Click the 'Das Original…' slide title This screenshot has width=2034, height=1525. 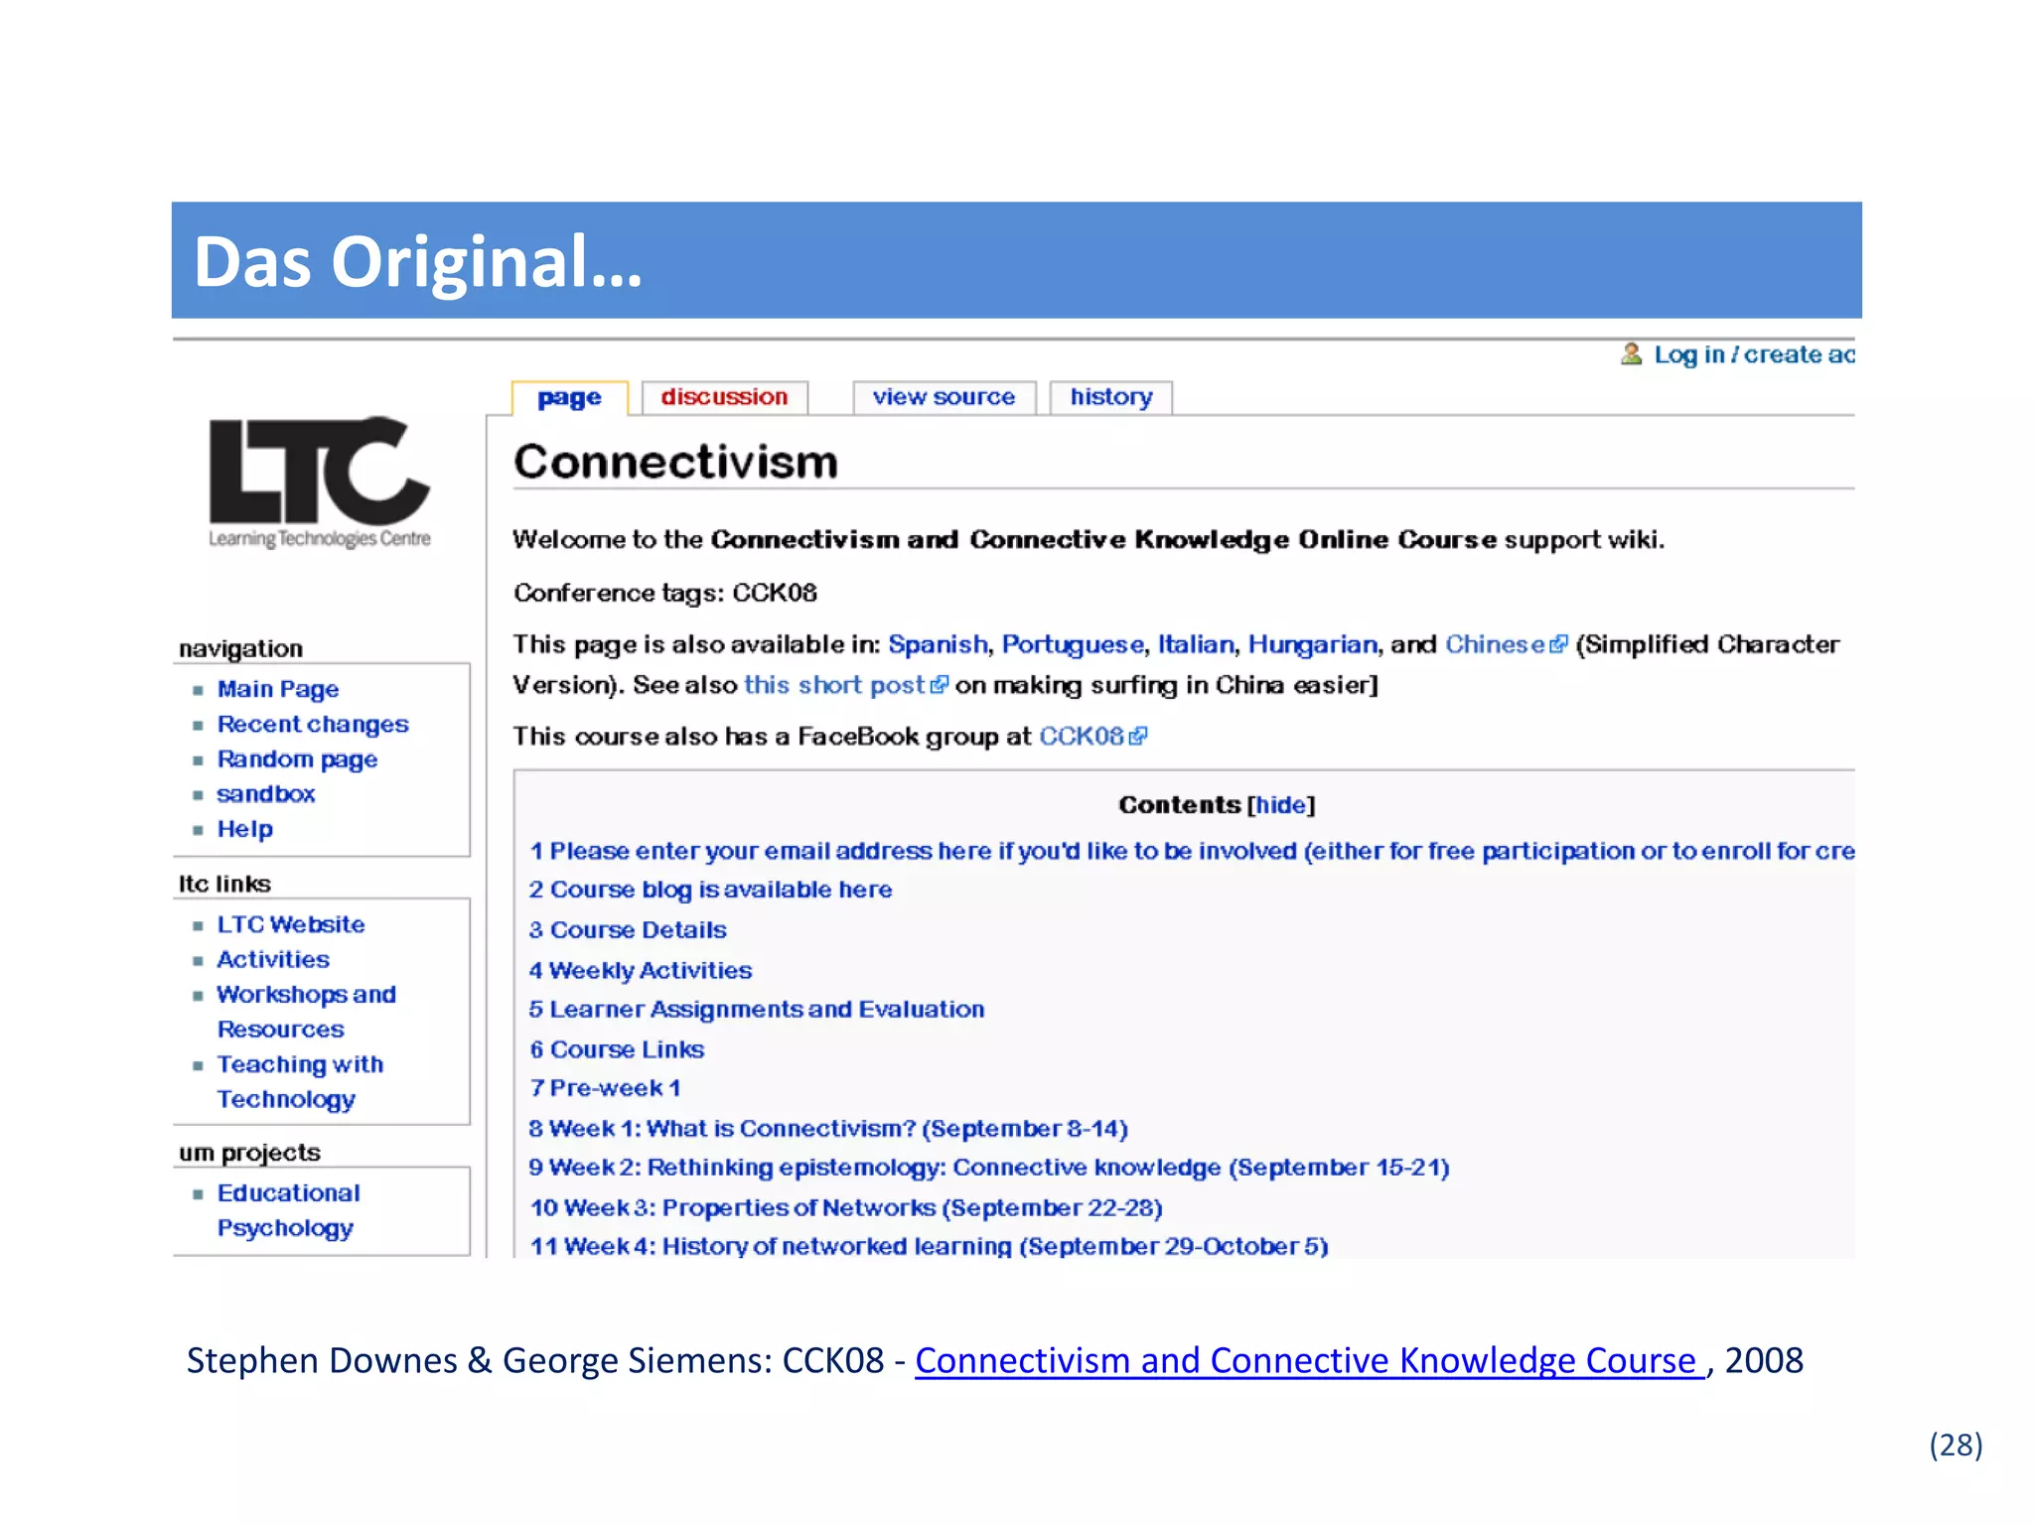tap(418, 262)
